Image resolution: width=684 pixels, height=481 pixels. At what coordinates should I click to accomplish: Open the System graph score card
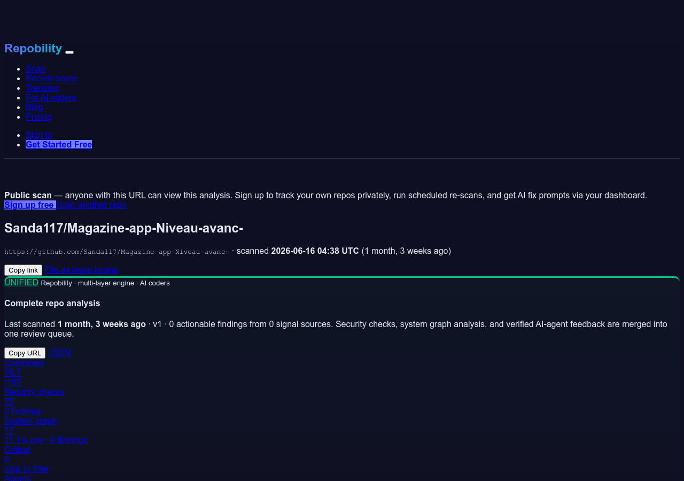(x=45, y=430)
